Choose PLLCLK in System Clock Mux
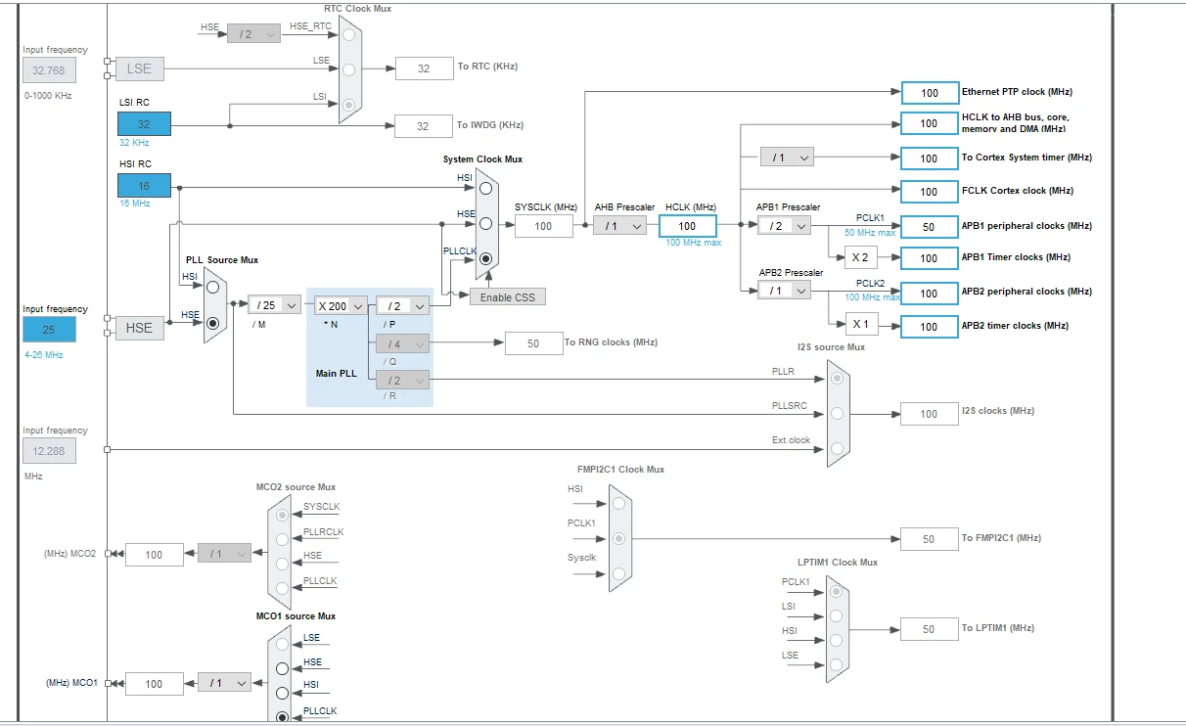This screenshot has height=726, width=1186. coord(485,259)
